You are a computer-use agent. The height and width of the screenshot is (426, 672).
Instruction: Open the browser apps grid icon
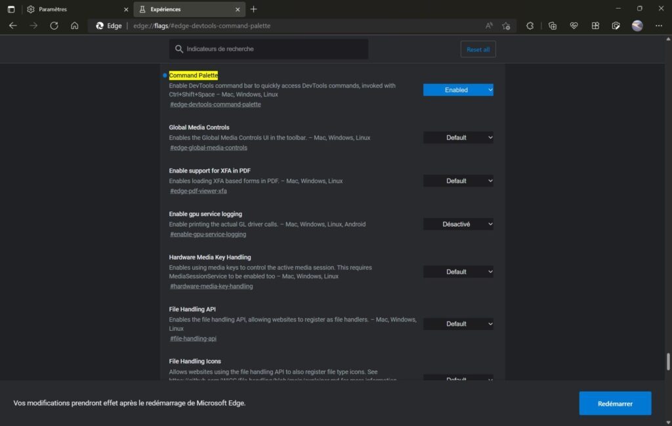pyautogui.click(x=595, y=26)
